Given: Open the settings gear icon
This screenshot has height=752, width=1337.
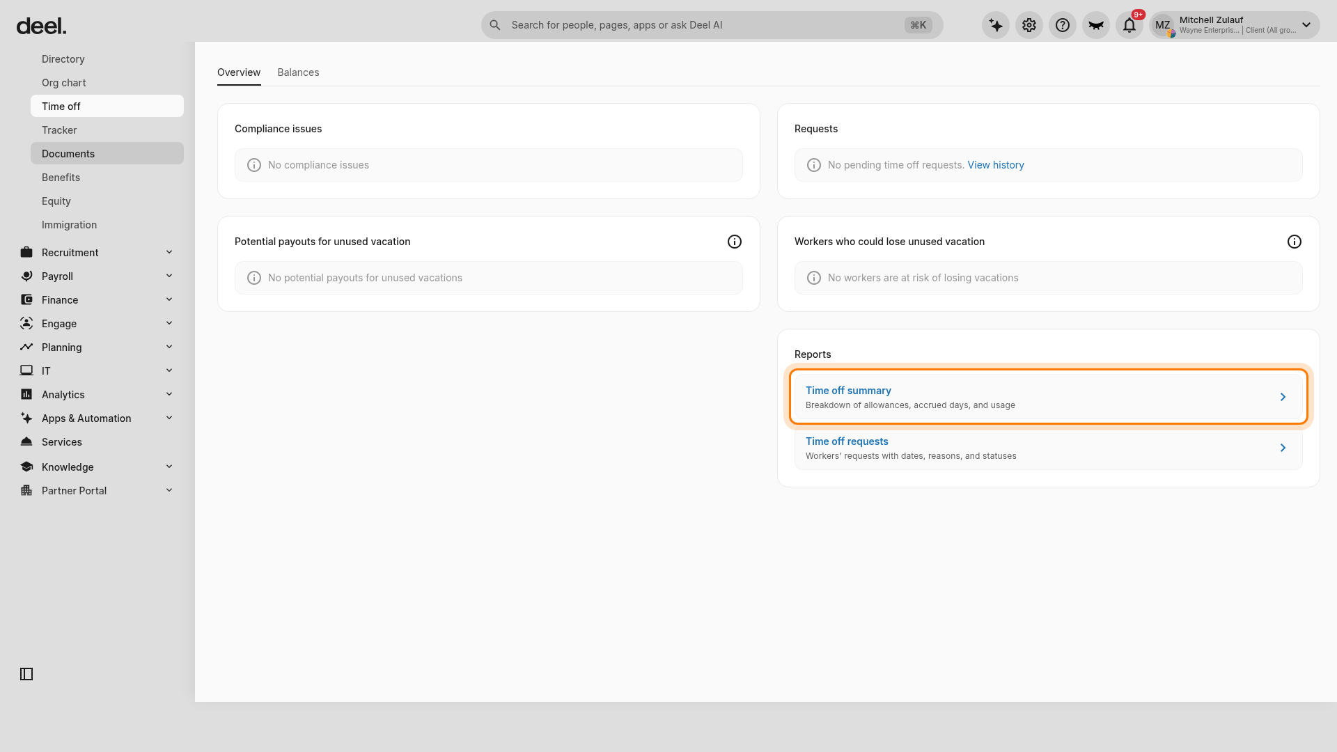Looking at the screenshot, I should [1029, 25].
